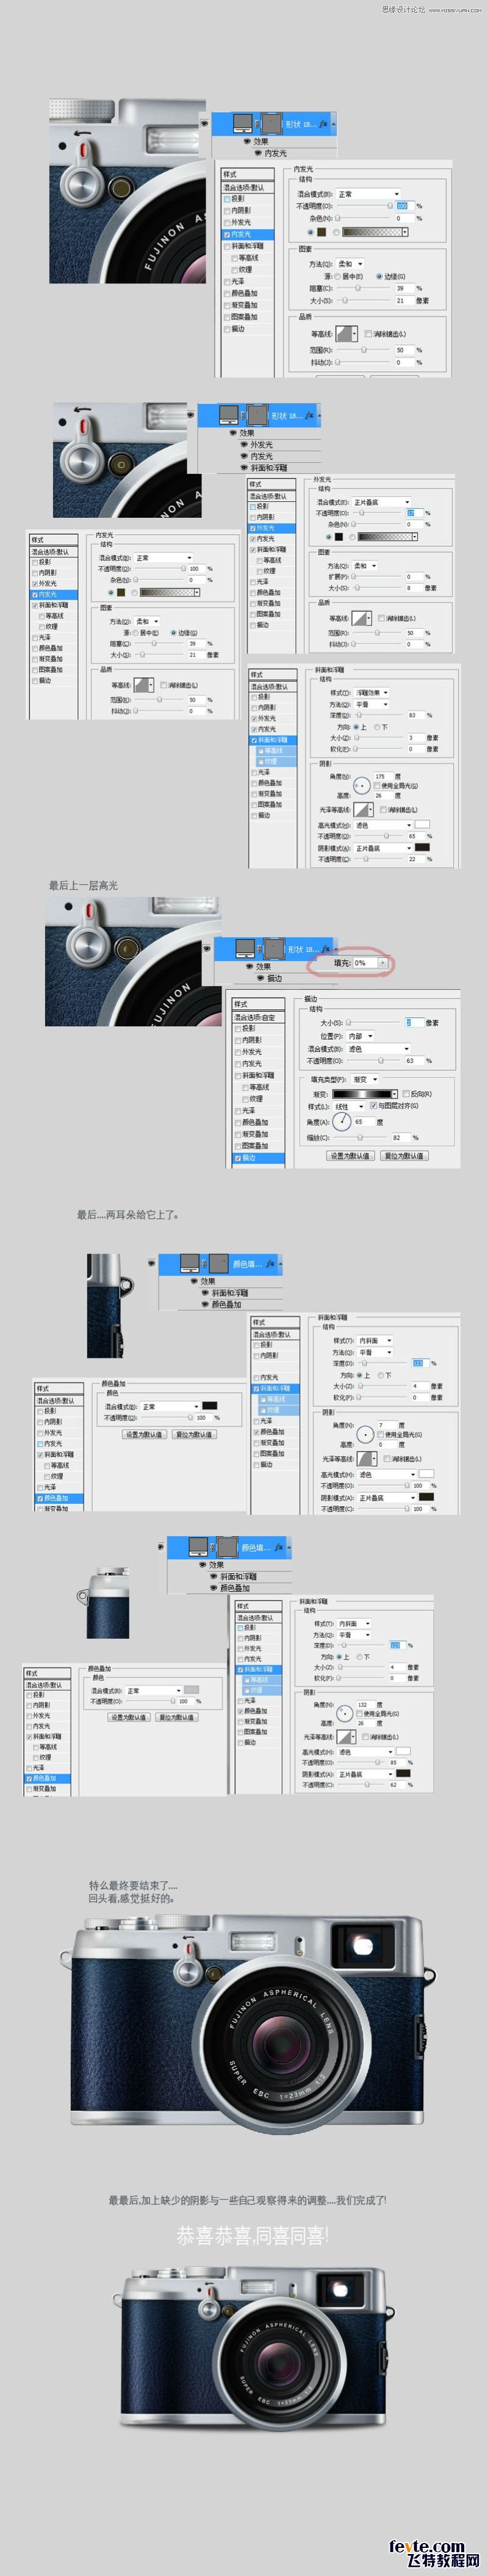This screenshot has width=488, height=2576.
Task: Click shadow color swatch in 浮雕效果 dialog
Action: click(x=423, y=848)
